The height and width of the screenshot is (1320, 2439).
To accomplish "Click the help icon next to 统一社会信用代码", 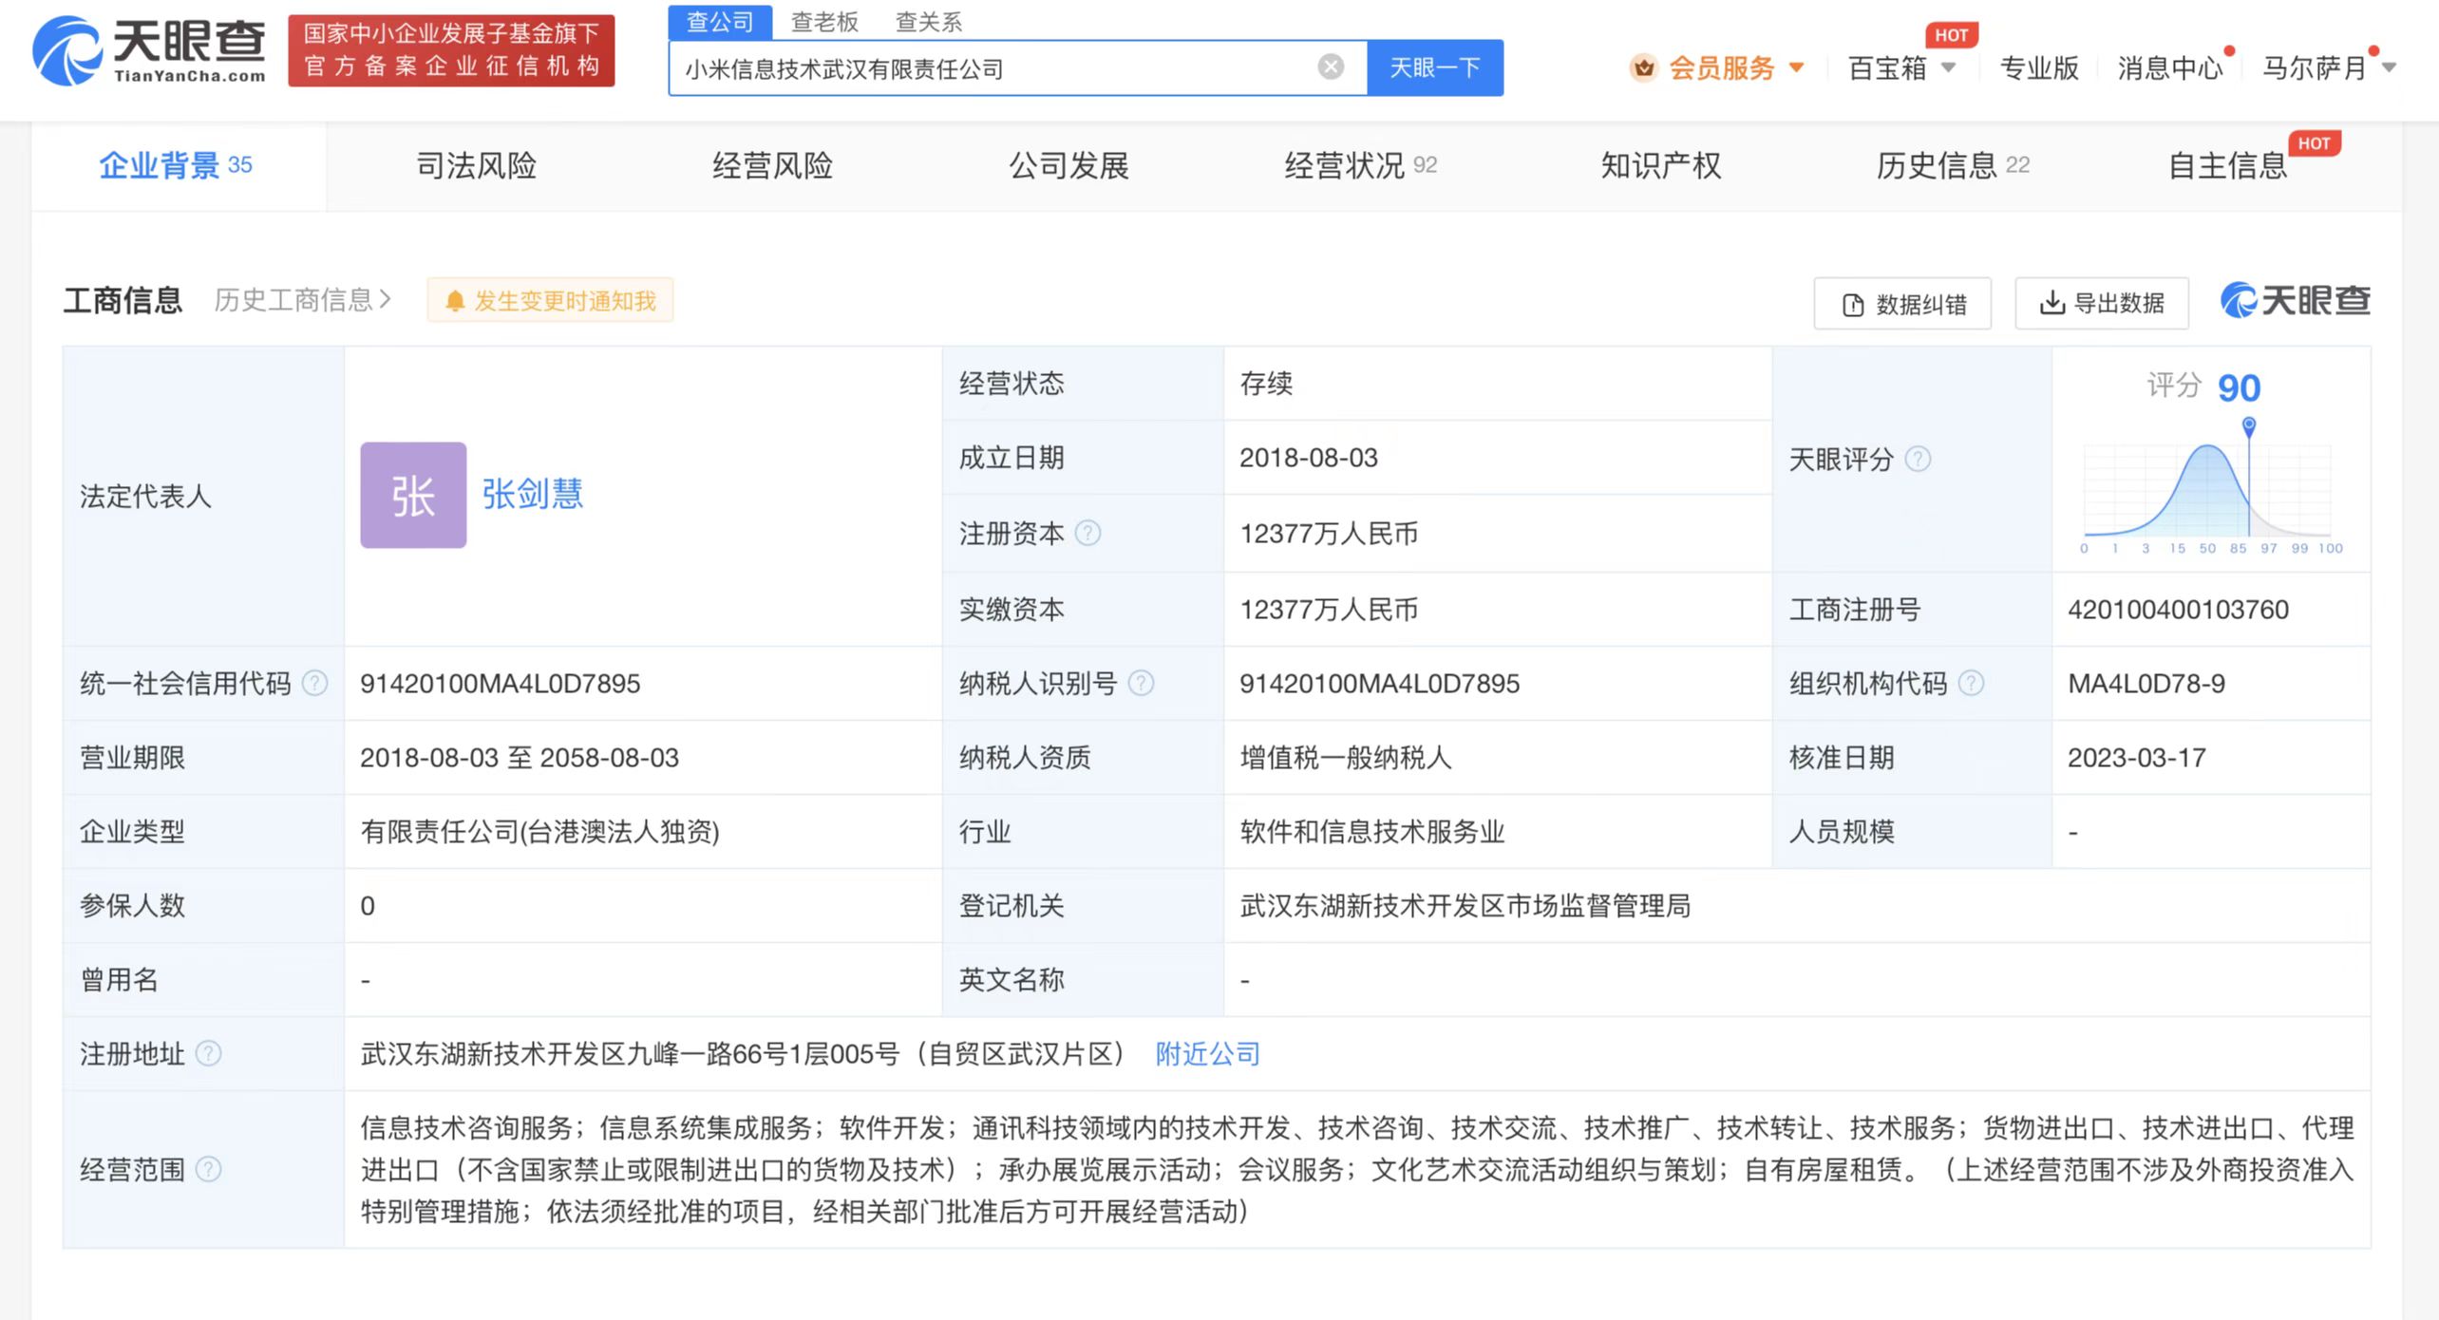I will click(x=314, y=683).
